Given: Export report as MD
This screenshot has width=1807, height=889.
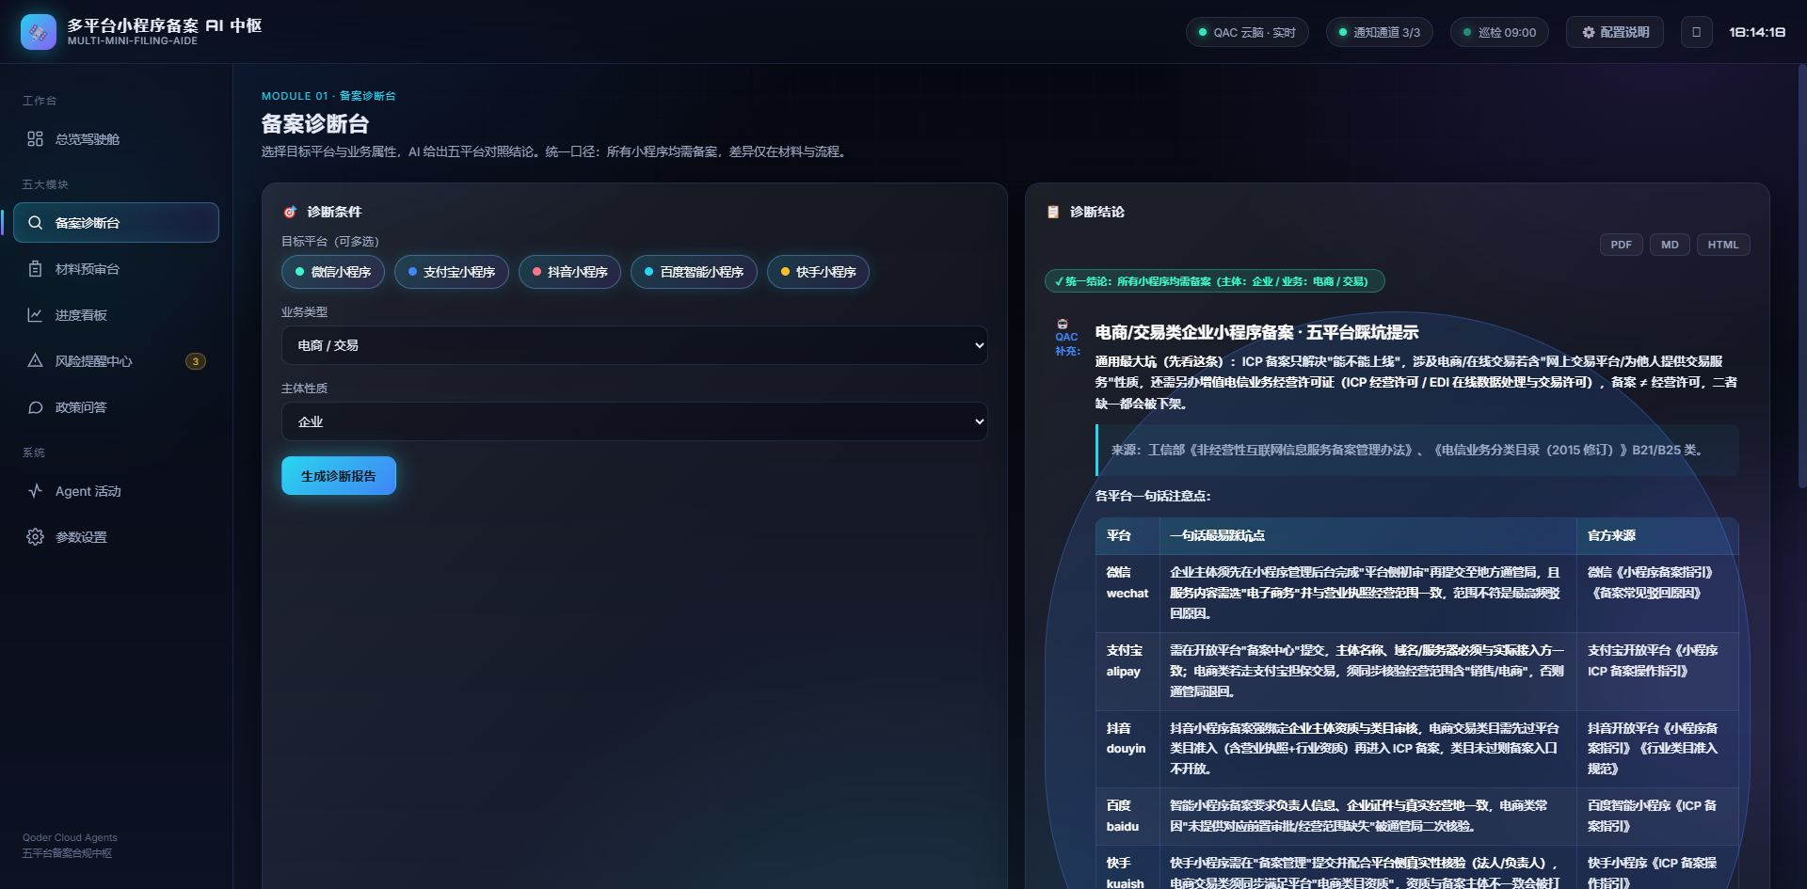Looking at the screenshot, I should click(x=1670, y=245).
